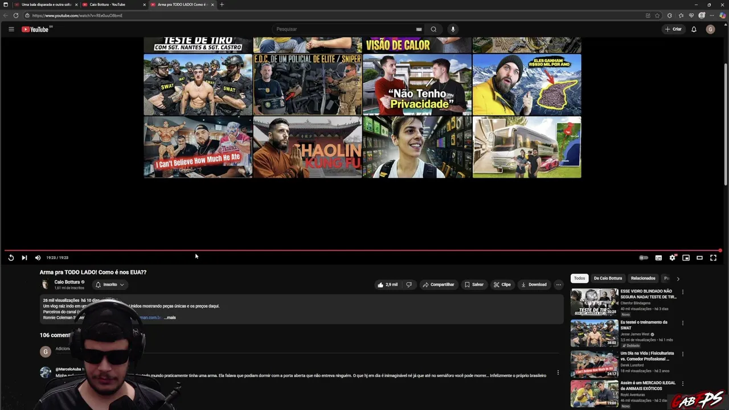
Task: Go to YouTube home via logo
Action: pyautogui.click(x=35, y=29)
